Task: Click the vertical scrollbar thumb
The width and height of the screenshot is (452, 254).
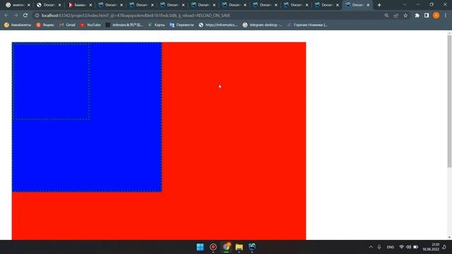Action: click(449, 101)
